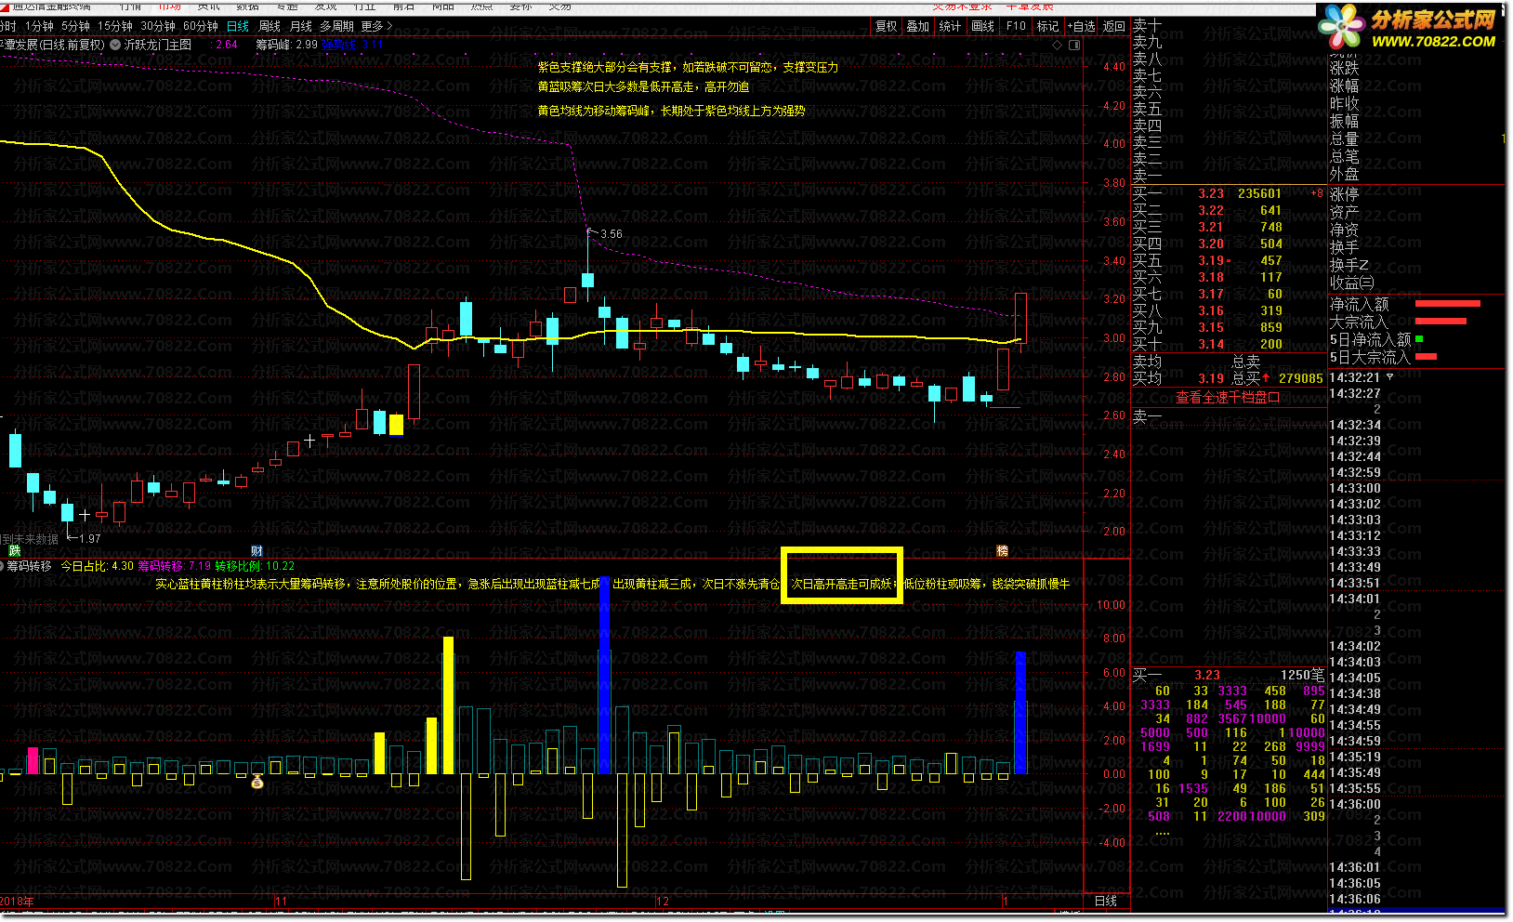
Task: Click the 榜 marker icon under chart
Action: 1003,551
